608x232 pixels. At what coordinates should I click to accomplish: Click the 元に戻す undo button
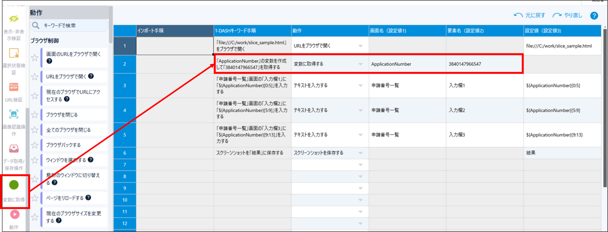529,15
